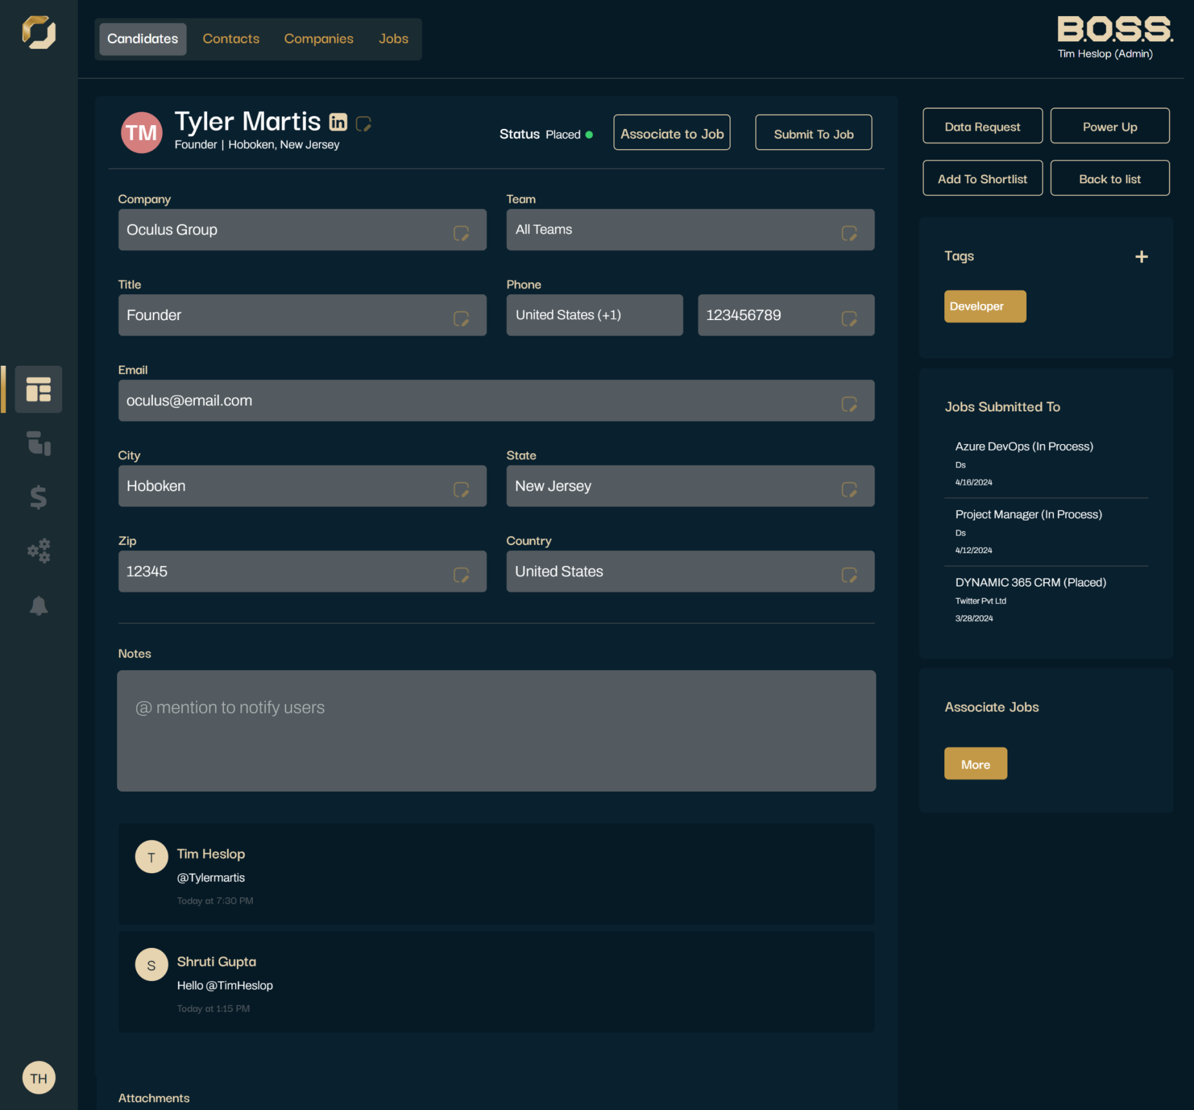Click edit icon in Email field

849,405
